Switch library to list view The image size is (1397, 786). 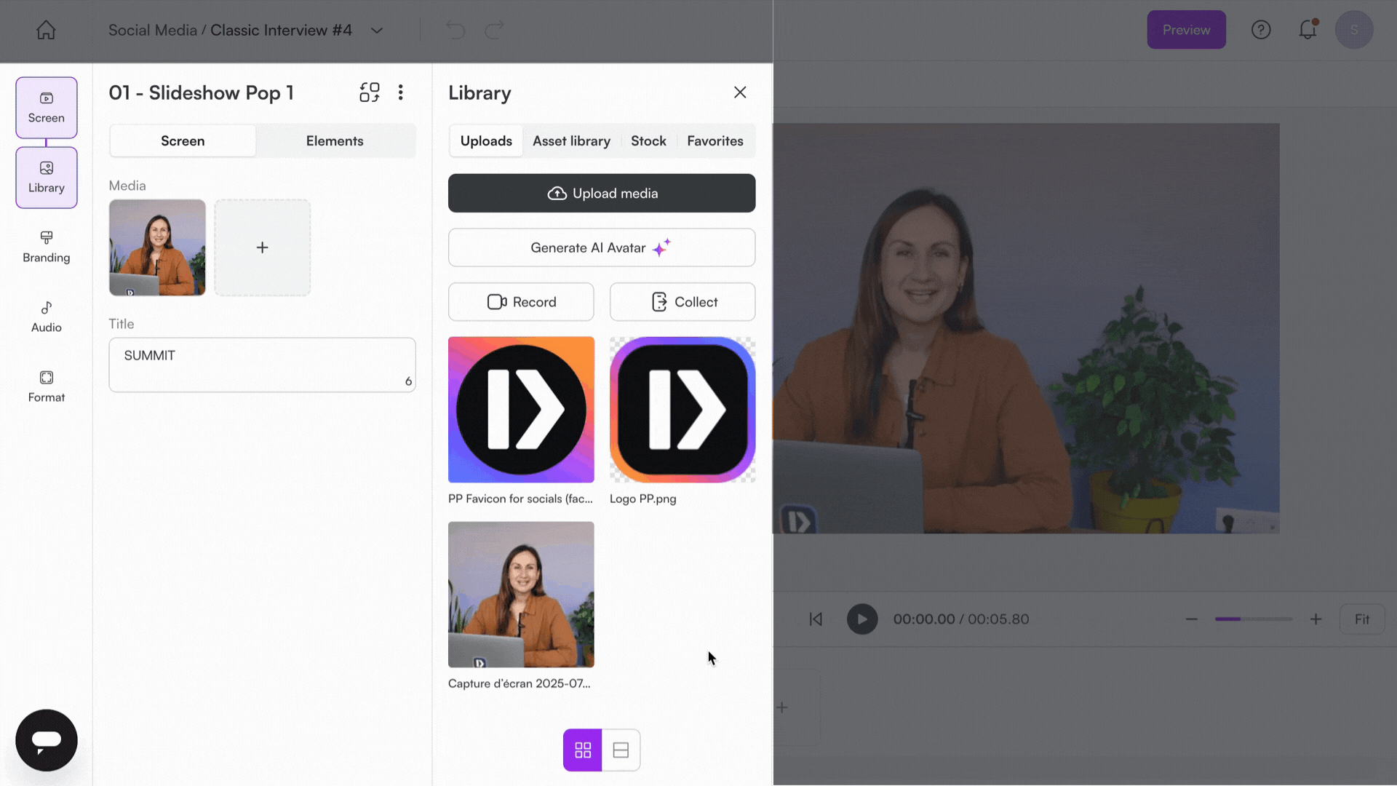(x=621, y=750)
